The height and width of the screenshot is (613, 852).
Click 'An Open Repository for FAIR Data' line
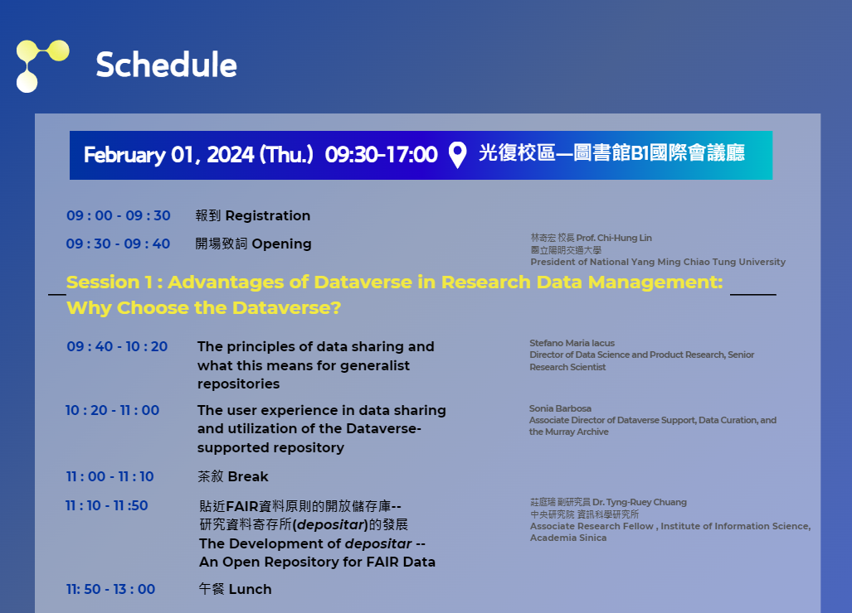point(318,562)
